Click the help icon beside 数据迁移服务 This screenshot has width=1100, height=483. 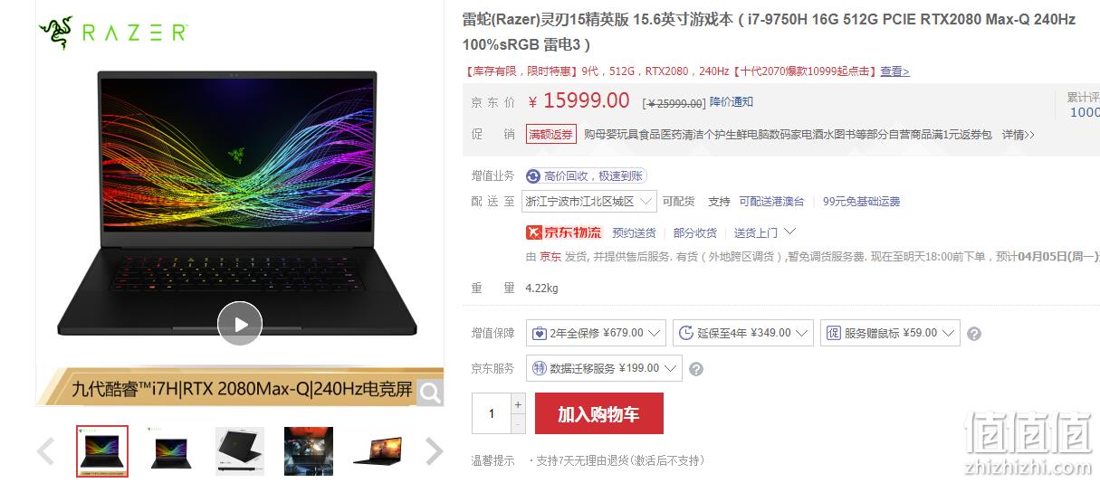(x=696, y=369)
